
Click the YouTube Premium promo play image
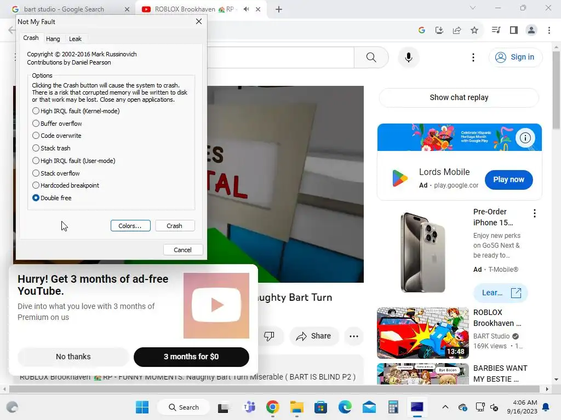tap(216, 306)
